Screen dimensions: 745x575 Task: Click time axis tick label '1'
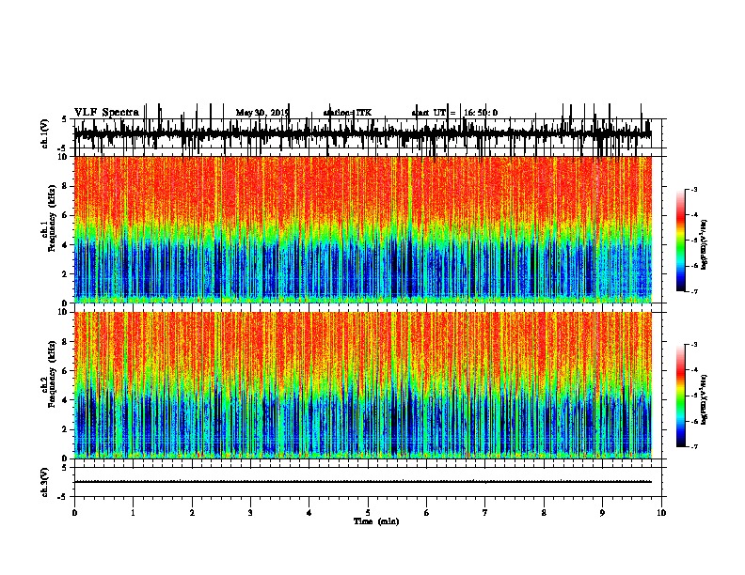point(133,512)
